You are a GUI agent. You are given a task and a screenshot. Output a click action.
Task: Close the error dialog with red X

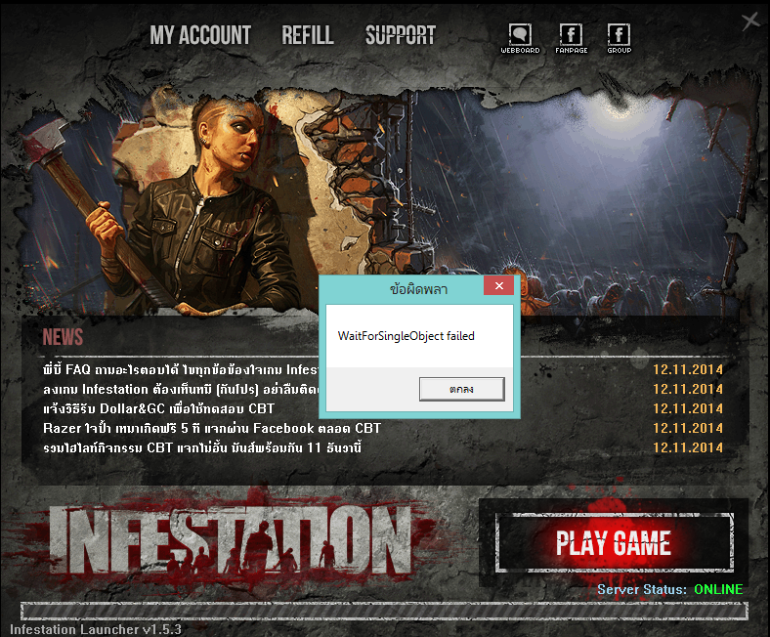[498, 287]
